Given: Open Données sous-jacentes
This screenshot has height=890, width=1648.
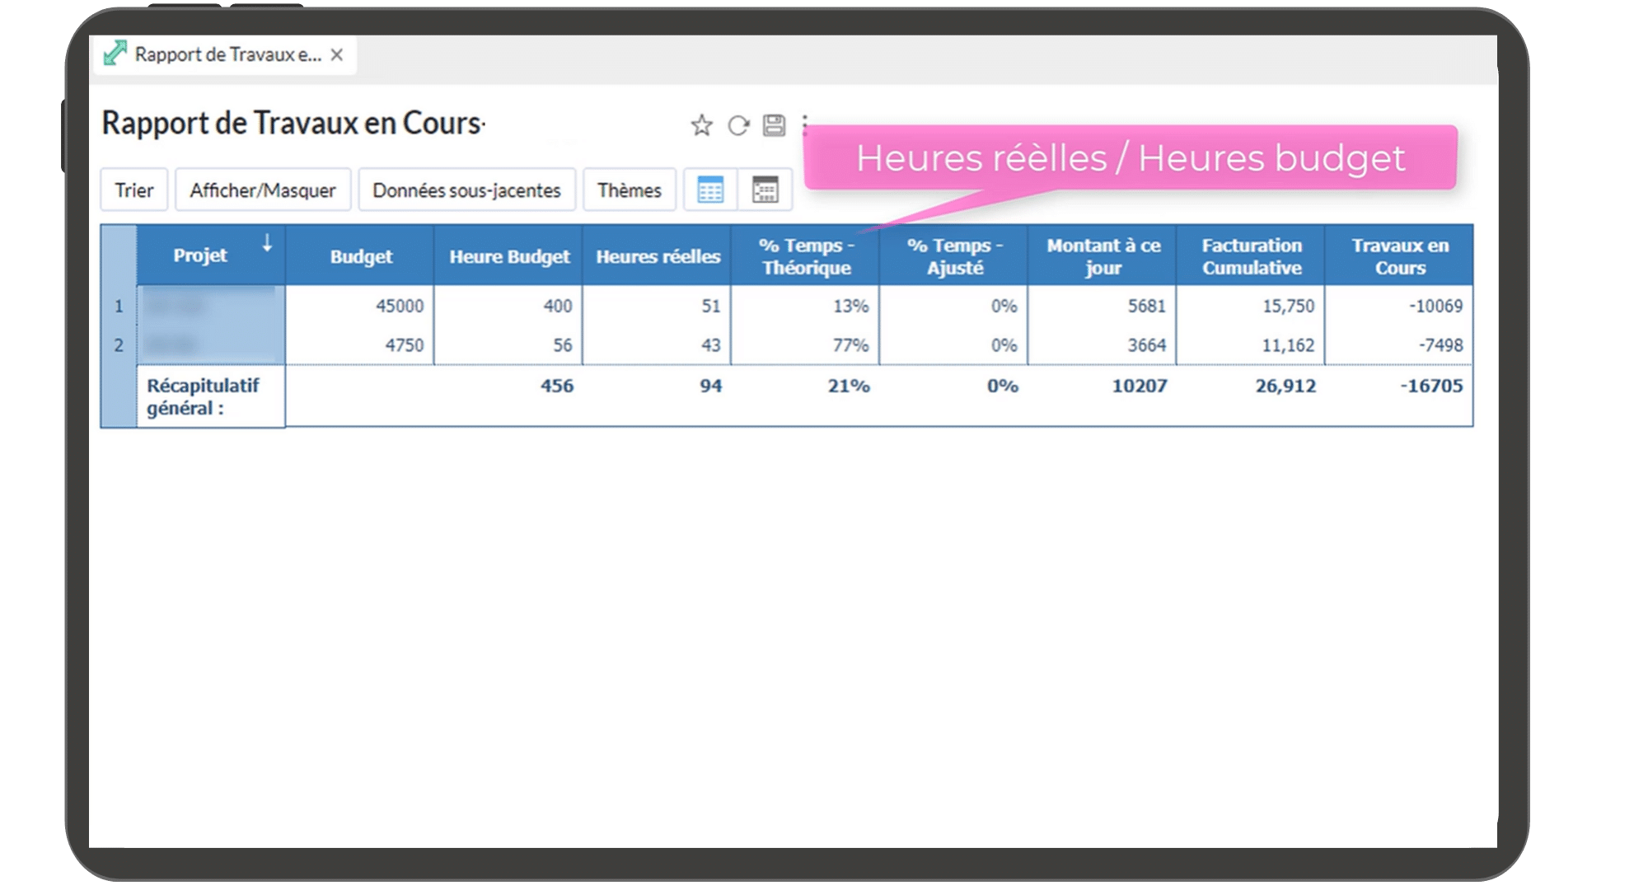Looking at the screenshot, I should click(466, 190).
